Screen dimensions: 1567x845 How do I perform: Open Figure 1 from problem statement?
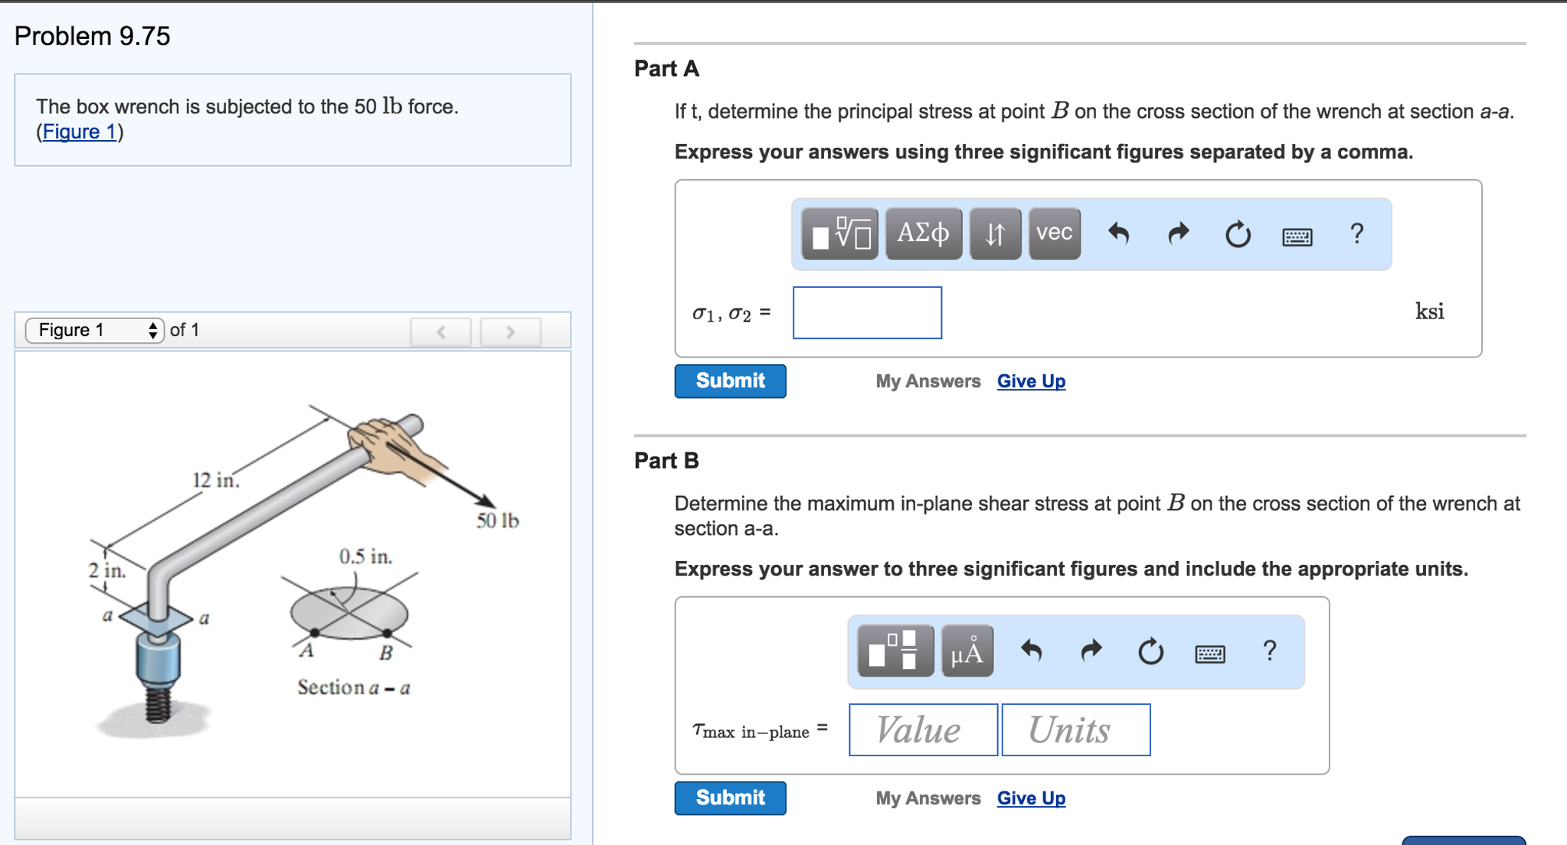(77, 131)
